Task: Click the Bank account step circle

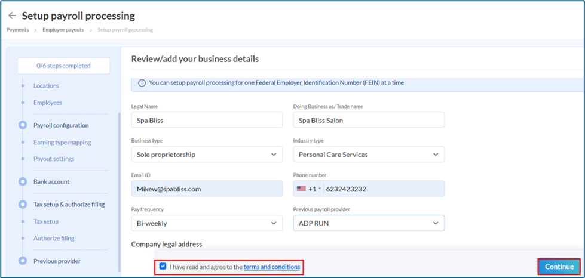Action: click(23, 182)
